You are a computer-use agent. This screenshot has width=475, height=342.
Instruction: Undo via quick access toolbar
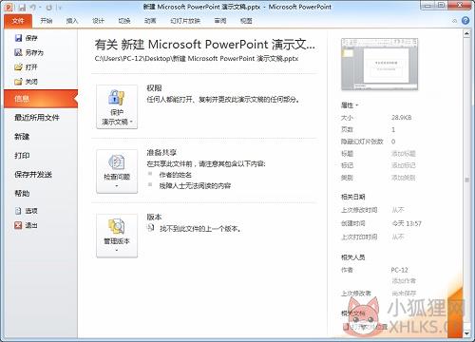pos(32,8)
